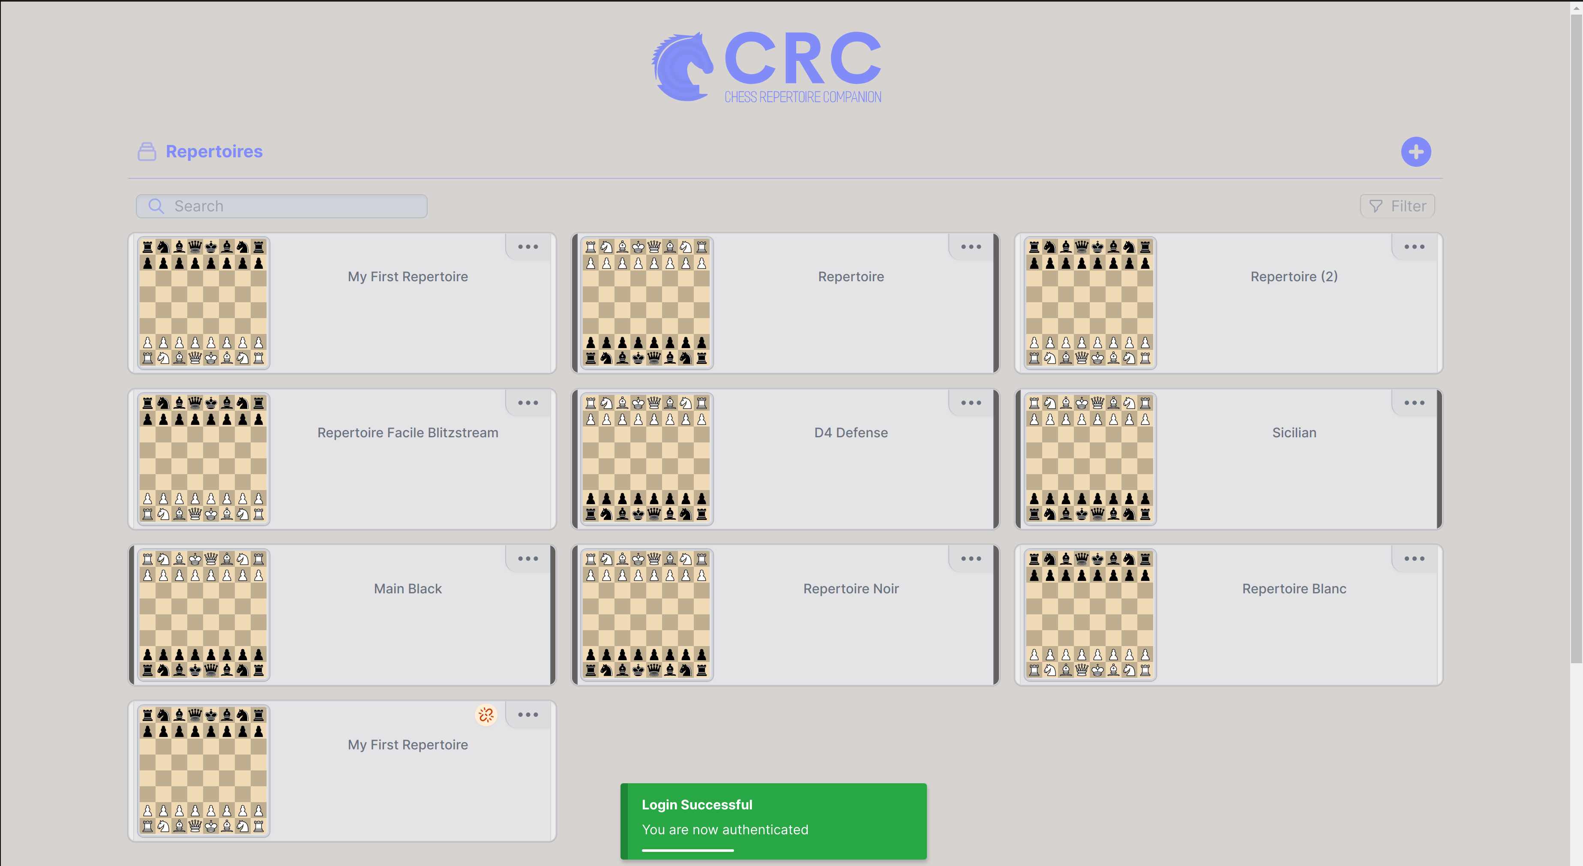Open options for Repertoire Facile Blitzstream
Image resolution: width=1583 pixels, height=866 pixels.
[528, 403]
